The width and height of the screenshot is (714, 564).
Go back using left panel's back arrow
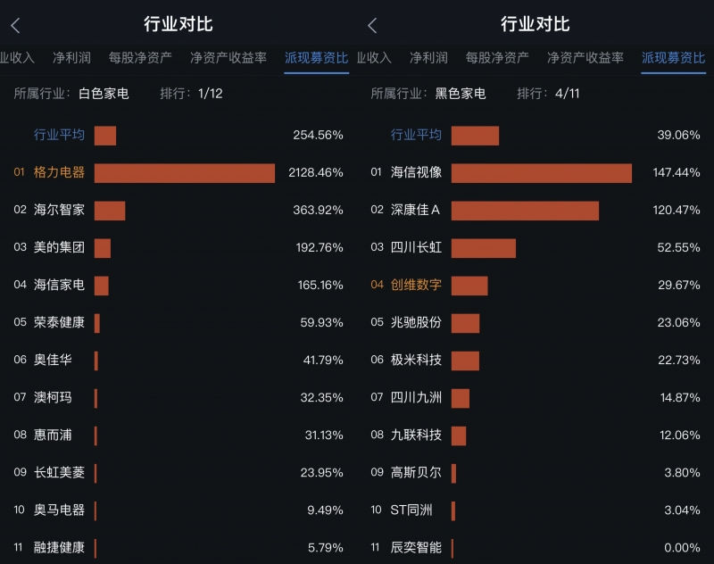point(15,26)
